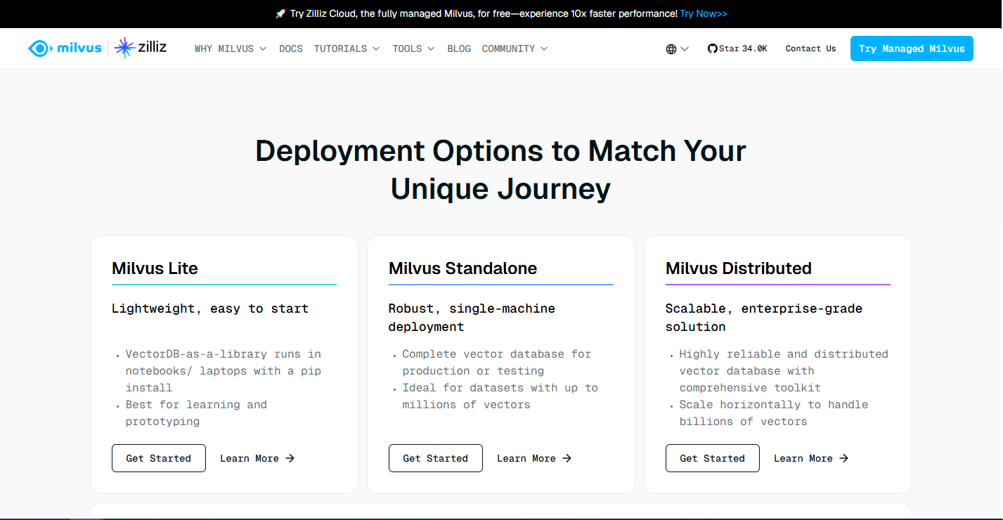The image size is (1003, 520).
Task: Expand the language chevron next to the globe
Action: [x=685, y=49]
